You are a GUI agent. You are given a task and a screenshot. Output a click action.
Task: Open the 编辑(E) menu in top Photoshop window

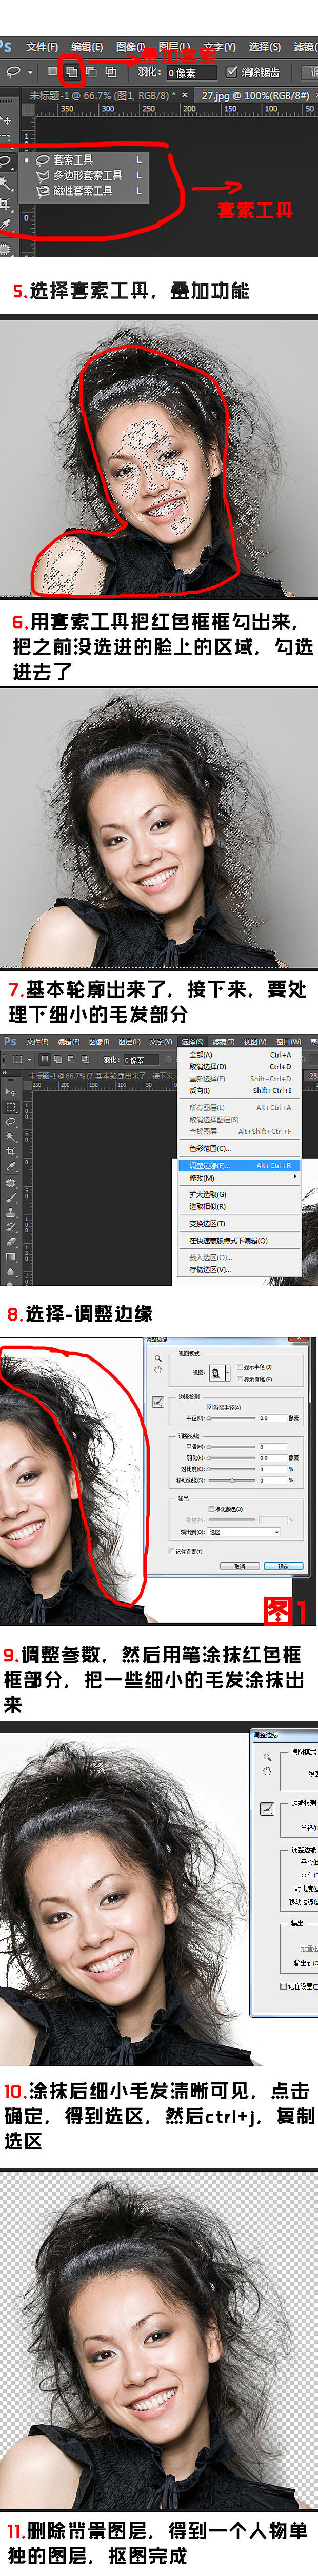point(87,47)
